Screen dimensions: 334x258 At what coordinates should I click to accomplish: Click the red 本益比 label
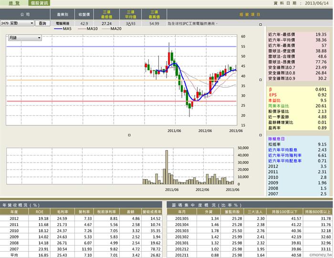(274, 101)
